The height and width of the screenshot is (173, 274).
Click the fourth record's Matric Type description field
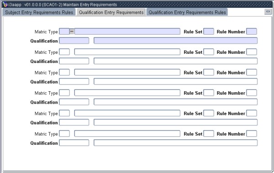coord(127,93)
